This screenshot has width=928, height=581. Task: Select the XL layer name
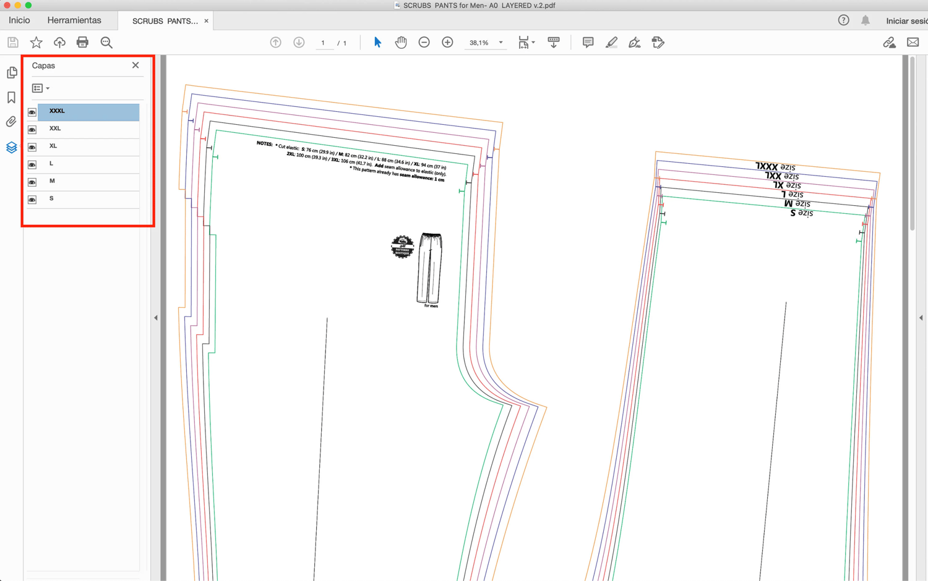(53, 146)
